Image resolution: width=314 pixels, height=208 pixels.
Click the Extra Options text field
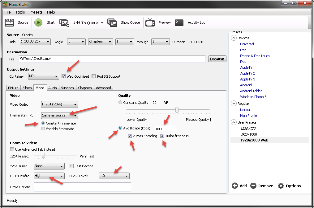tap(82, 187)
